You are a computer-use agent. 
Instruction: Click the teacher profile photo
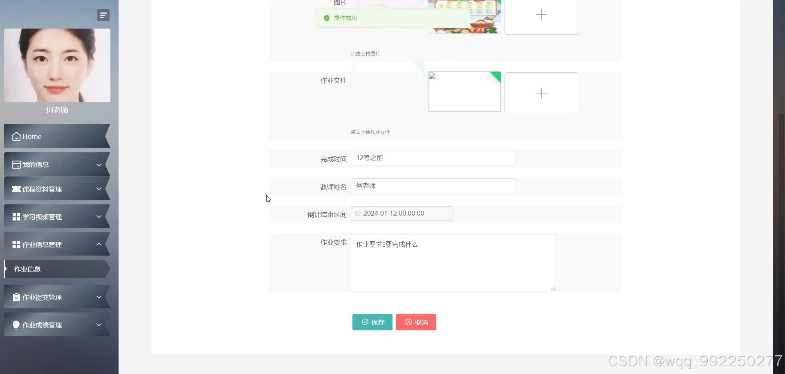coord(57,65)
